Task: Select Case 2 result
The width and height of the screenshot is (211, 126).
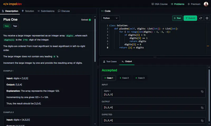Action: [x=124, y=78]
